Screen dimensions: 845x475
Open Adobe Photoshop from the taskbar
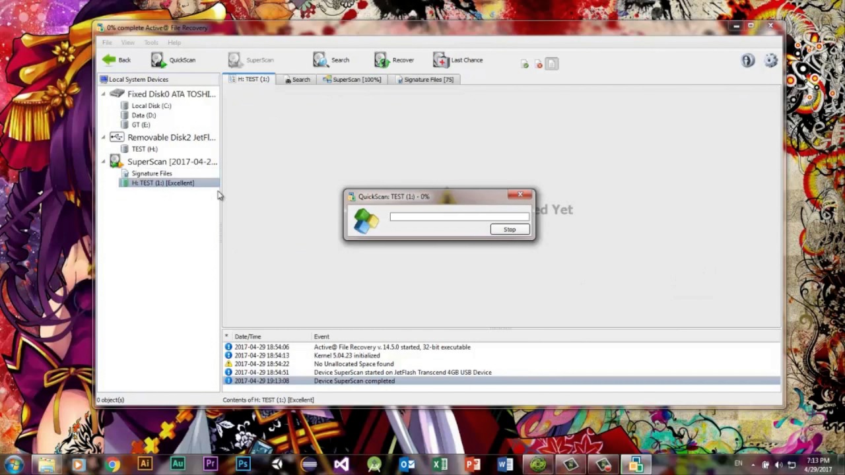tap(243, 464)
